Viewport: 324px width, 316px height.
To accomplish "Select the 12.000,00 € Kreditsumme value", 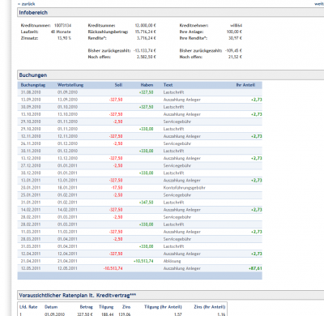I will click(145, 25).
